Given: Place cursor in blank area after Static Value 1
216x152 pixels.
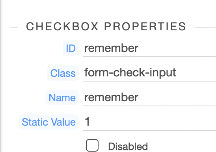Looking at the screenshot, I should pos(153,122).
